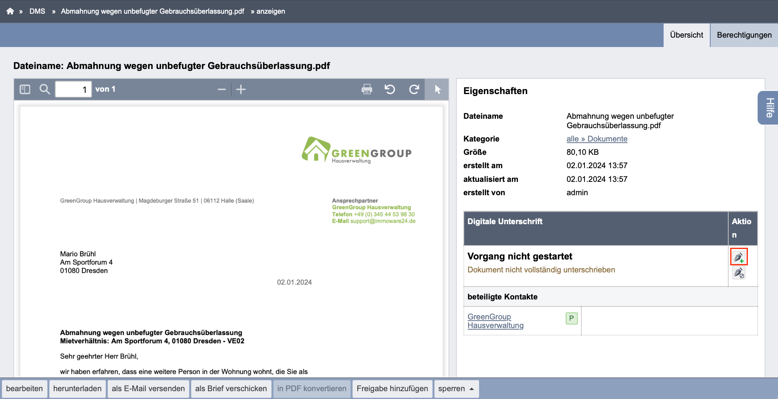Toggle the PDF viewer sidebar
The height and width of the screenshot is (399, 778).
25,89
